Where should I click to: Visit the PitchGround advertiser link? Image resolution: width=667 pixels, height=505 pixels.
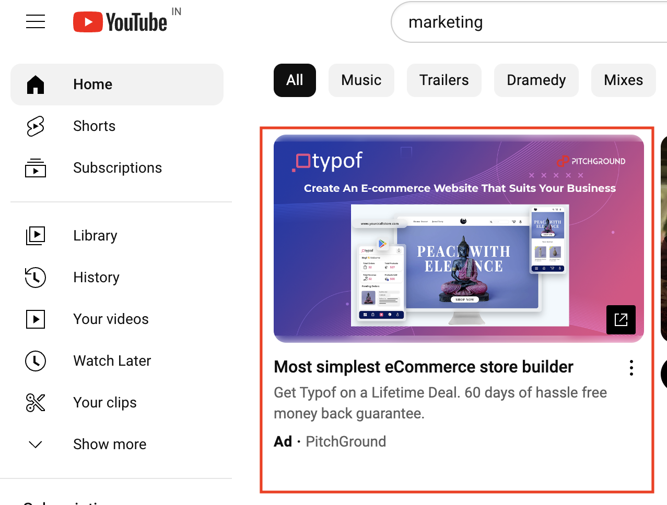coord(345,441)
